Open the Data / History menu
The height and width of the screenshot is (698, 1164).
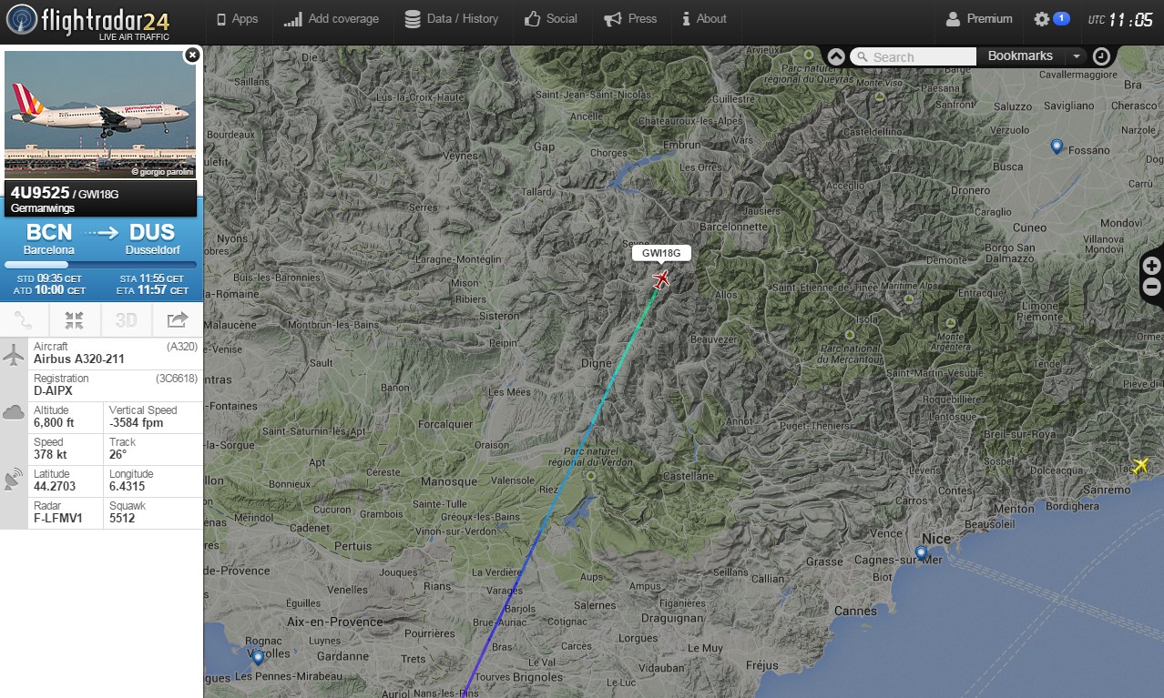tap(452, 19)
